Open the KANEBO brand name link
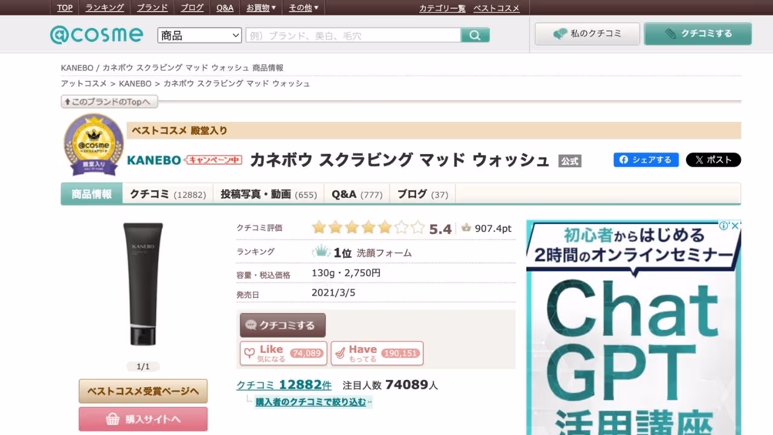Viewport: 773px width, 435px height. coord(154,160)
